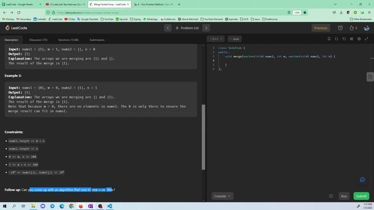
Task: Click the description panel scrollbar
Action: pyautogui.click(x=203, y=137)
